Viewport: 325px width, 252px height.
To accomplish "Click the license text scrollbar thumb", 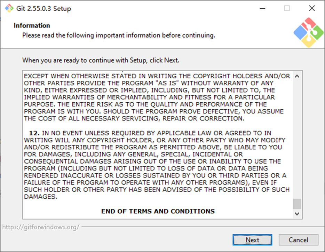I will 297,204.
